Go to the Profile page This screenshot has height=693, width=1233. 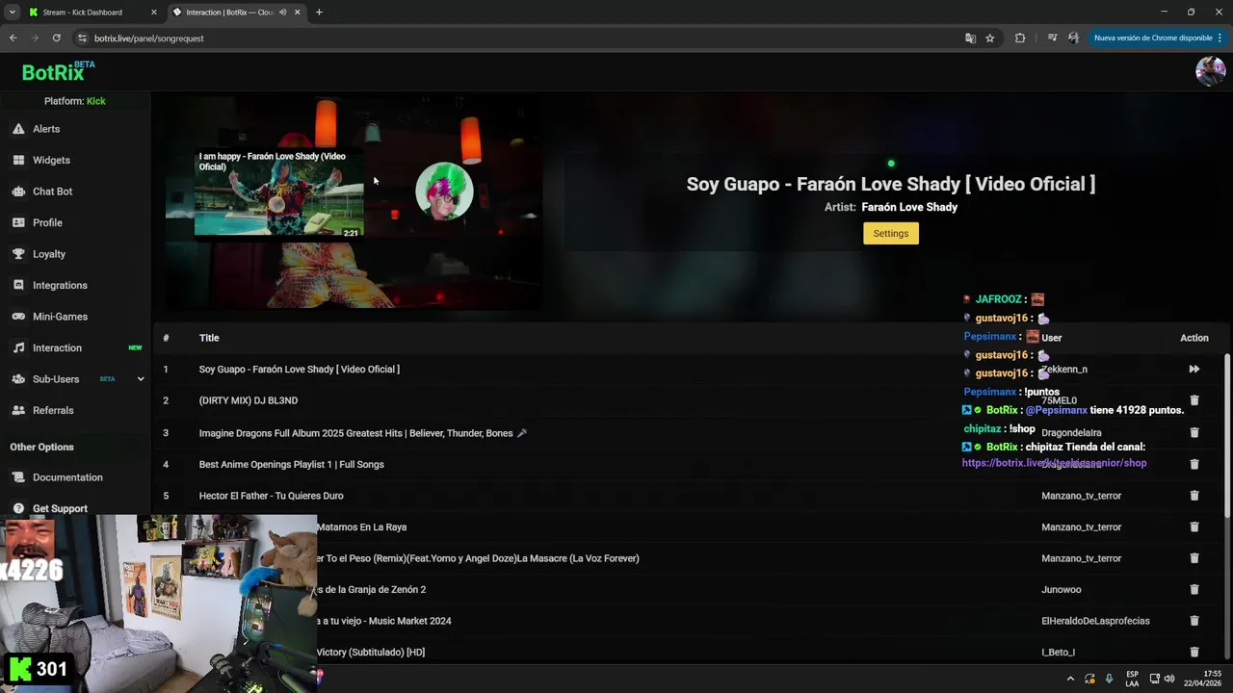[x=47, y=222]
